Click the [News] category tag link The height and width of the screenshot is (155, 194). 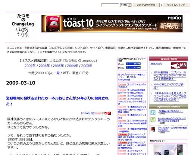[86, 113]
